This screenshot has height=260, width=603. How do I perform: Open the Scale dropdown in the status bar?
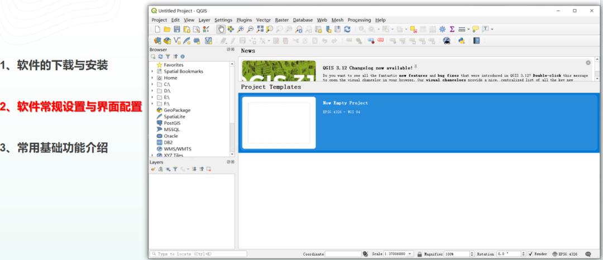[x=410, y=254]
